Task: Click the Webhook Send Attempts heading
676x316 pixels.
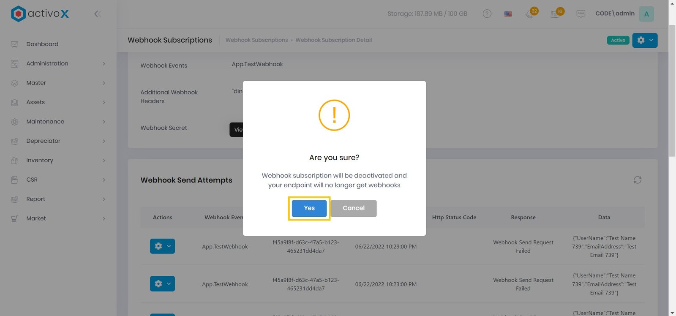Action: click(x=186, y=180)
